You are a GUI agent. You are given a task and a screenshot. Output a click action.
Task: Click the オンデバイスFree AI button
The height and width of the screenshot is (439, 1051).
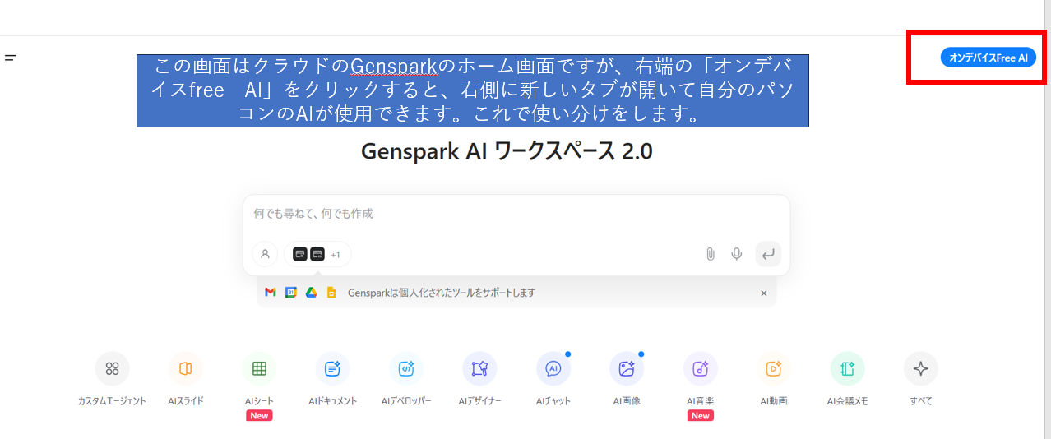click(988, 58)
